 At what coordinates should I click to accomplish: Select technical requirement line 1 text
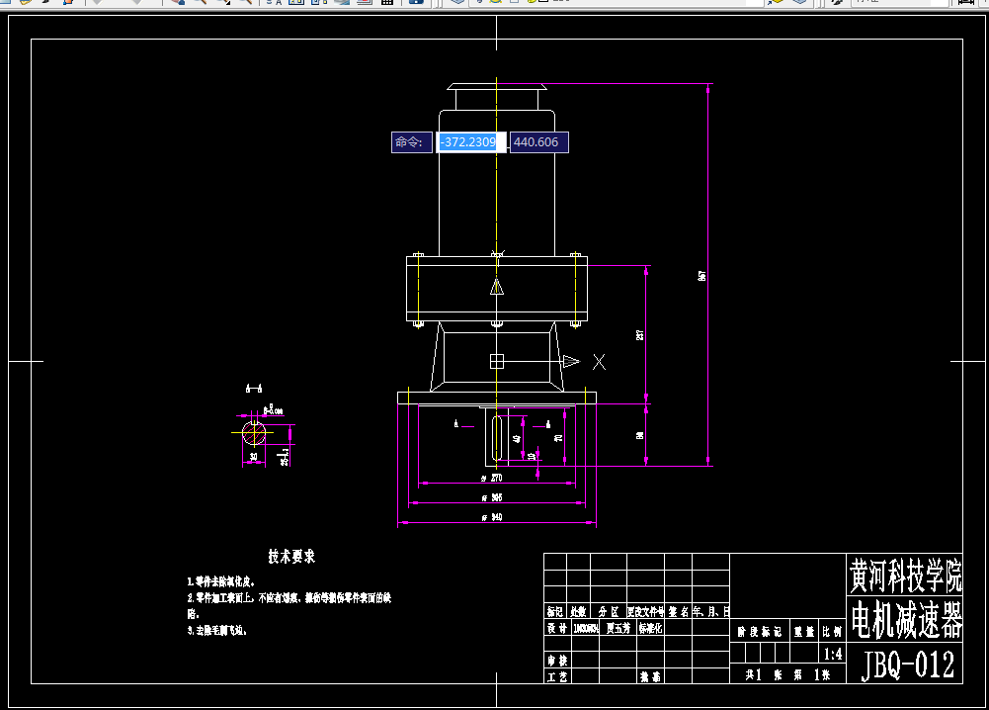[x=220, y=581]
